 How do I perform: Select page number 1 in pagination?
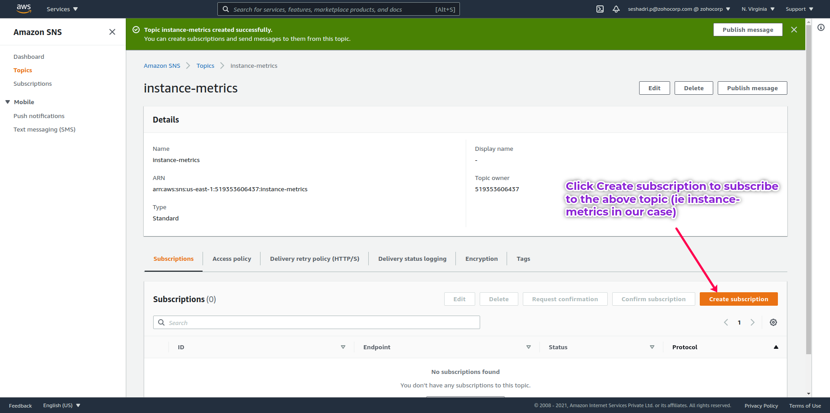[x=739, y=322]
